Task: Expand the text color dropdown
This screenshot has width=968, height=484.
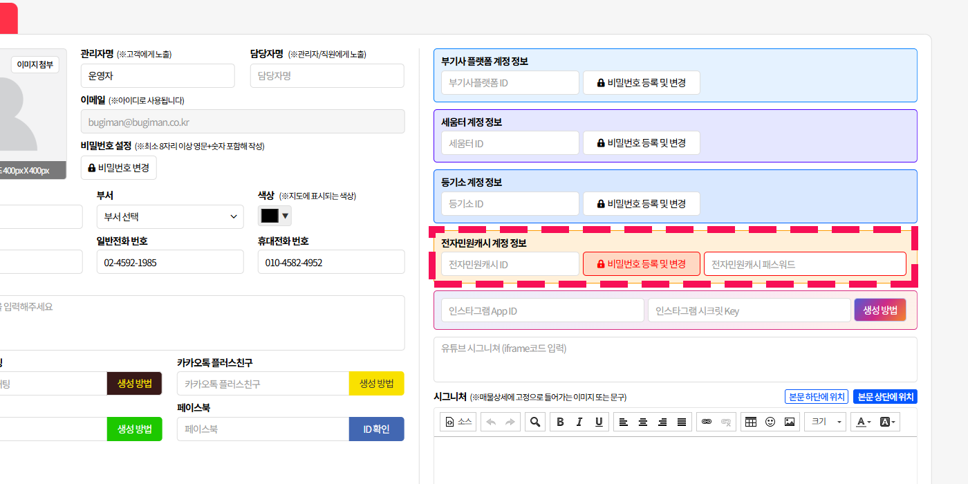Action: click(863, 422)
